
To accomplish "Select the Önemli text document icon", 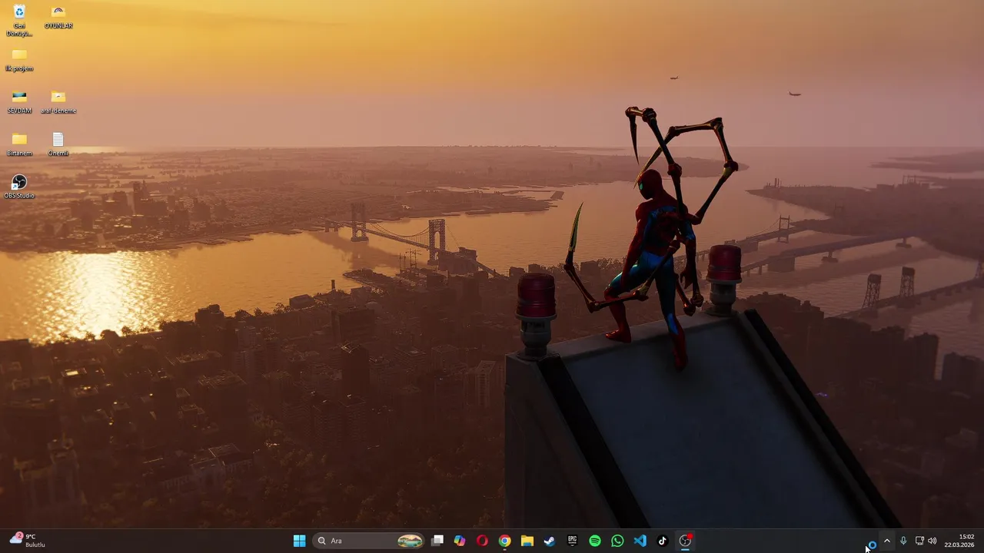I will click(58, 144).
